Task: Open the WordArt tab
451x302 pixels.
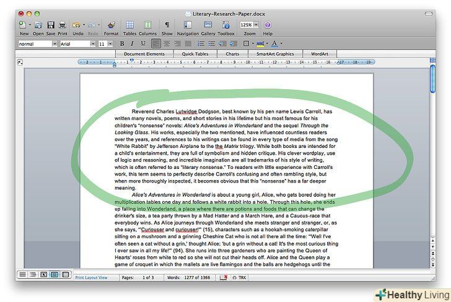Action: click(320, 54)
